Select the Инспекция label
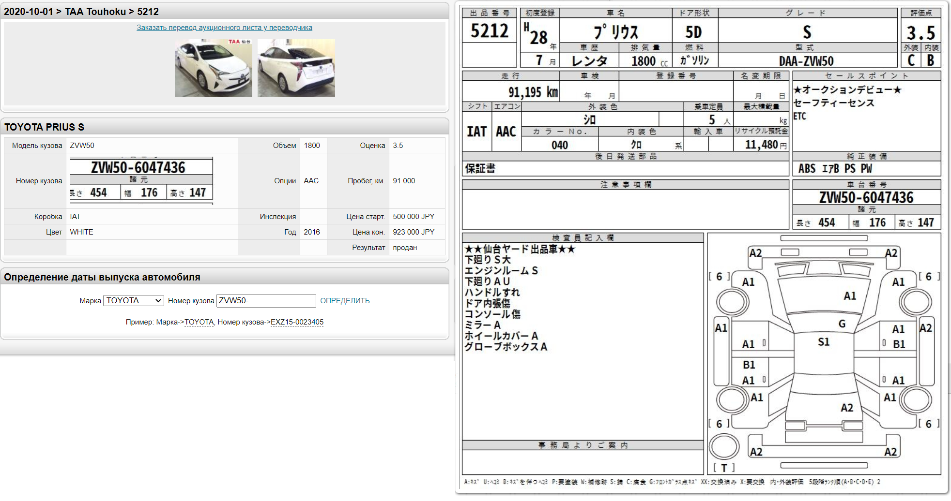 coord(278,217)
